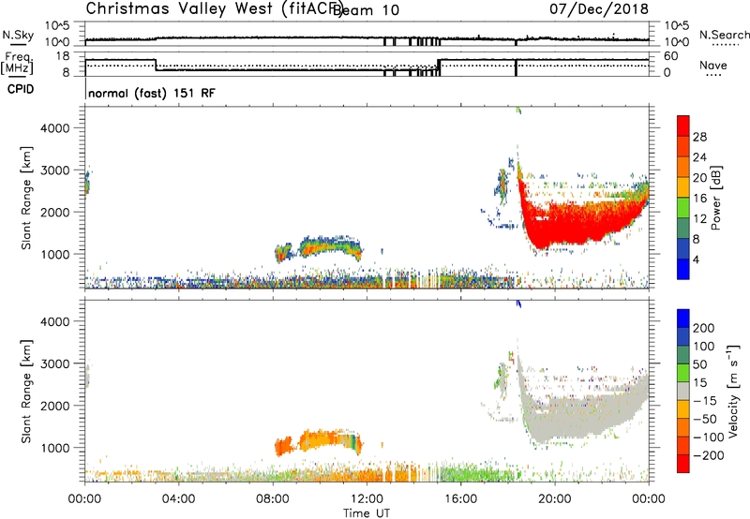Click the 20:00 time axis tick label
The height and width of the screenshot is (519, 750).
pyautogui.click(x=554, y=499)
